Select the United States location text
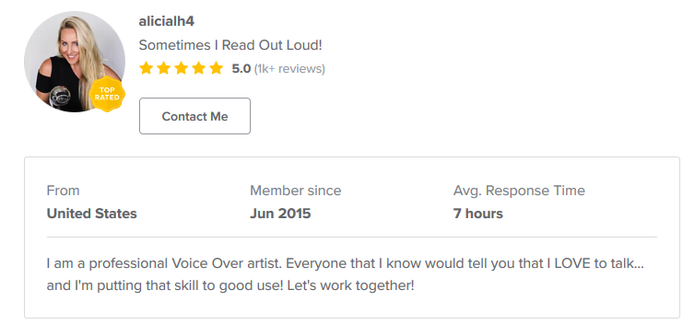 click(x=92, y=214)
